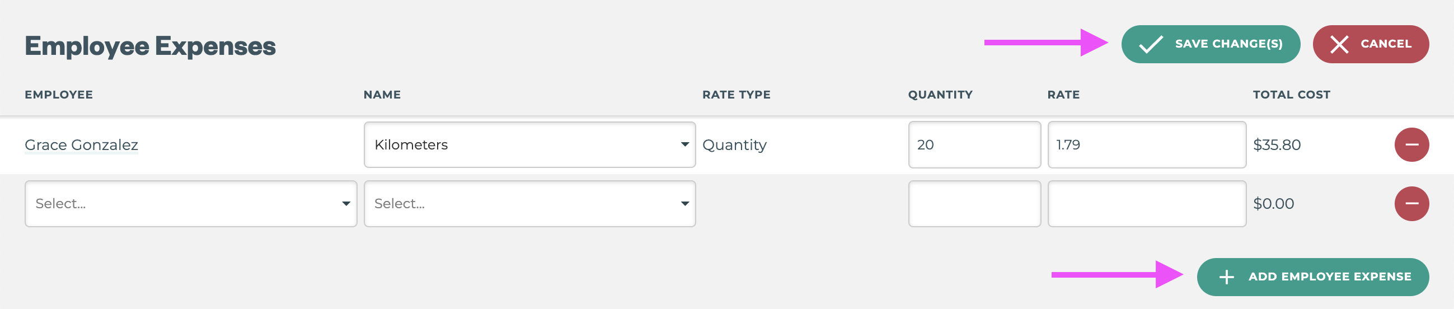
Task: Focus the rate field containing 1.79
Action: [1146, 144]
